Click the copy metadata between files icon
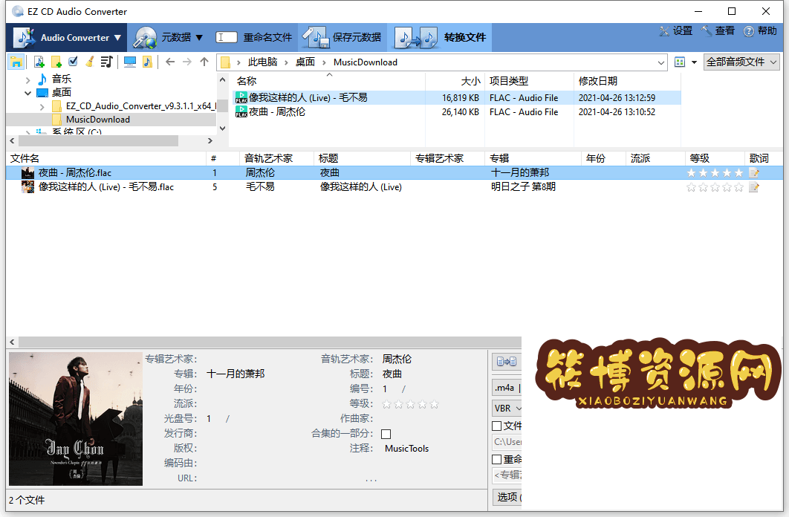 point(506,361)
